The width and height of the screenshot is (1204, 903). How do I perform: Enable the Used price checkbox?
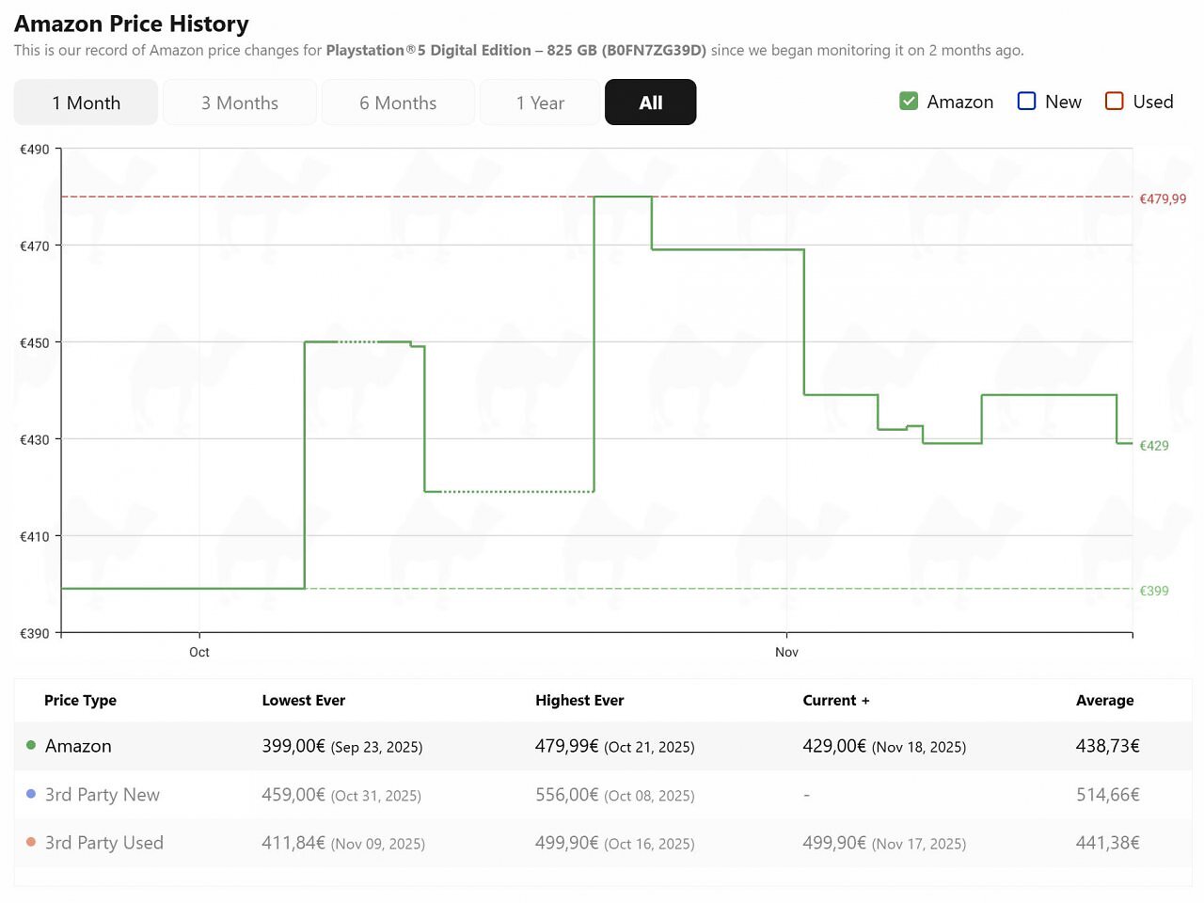click(1115, 101)
